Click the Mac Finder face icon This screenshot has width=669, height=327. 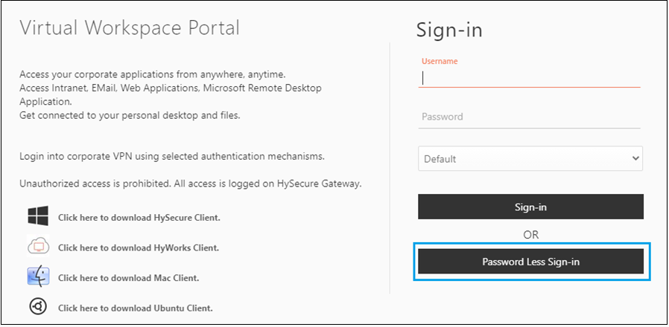tap(39, 276)
